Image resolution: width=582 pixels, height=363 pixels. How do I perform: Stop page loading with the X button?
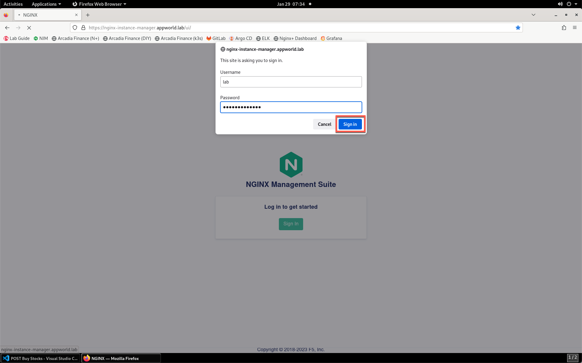(29, 28)
